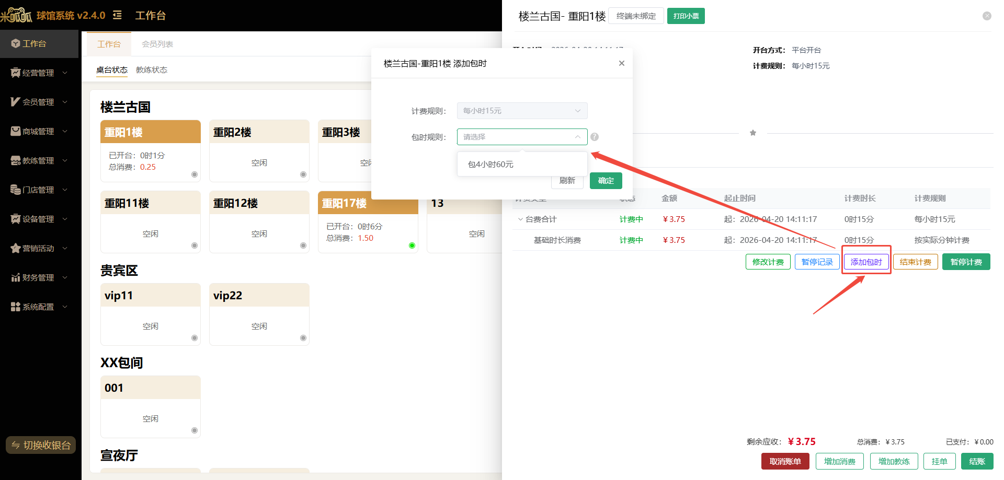The height and width of the screenshot is (480, 1004).
Task: Click status dot on 重阳11楼 card
Action: [195, 245]
